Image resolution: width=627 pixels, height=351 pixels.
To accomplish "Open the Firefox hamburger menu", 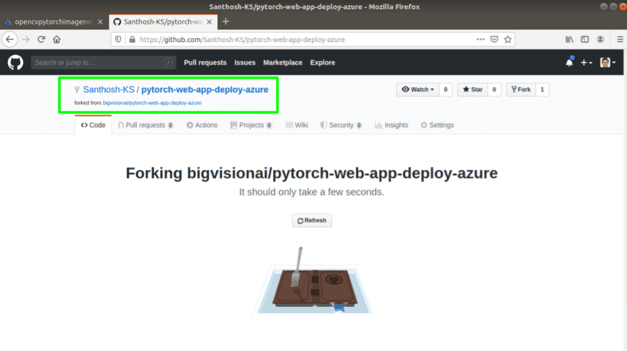I will pyautogui.click(x=620, y=39).
